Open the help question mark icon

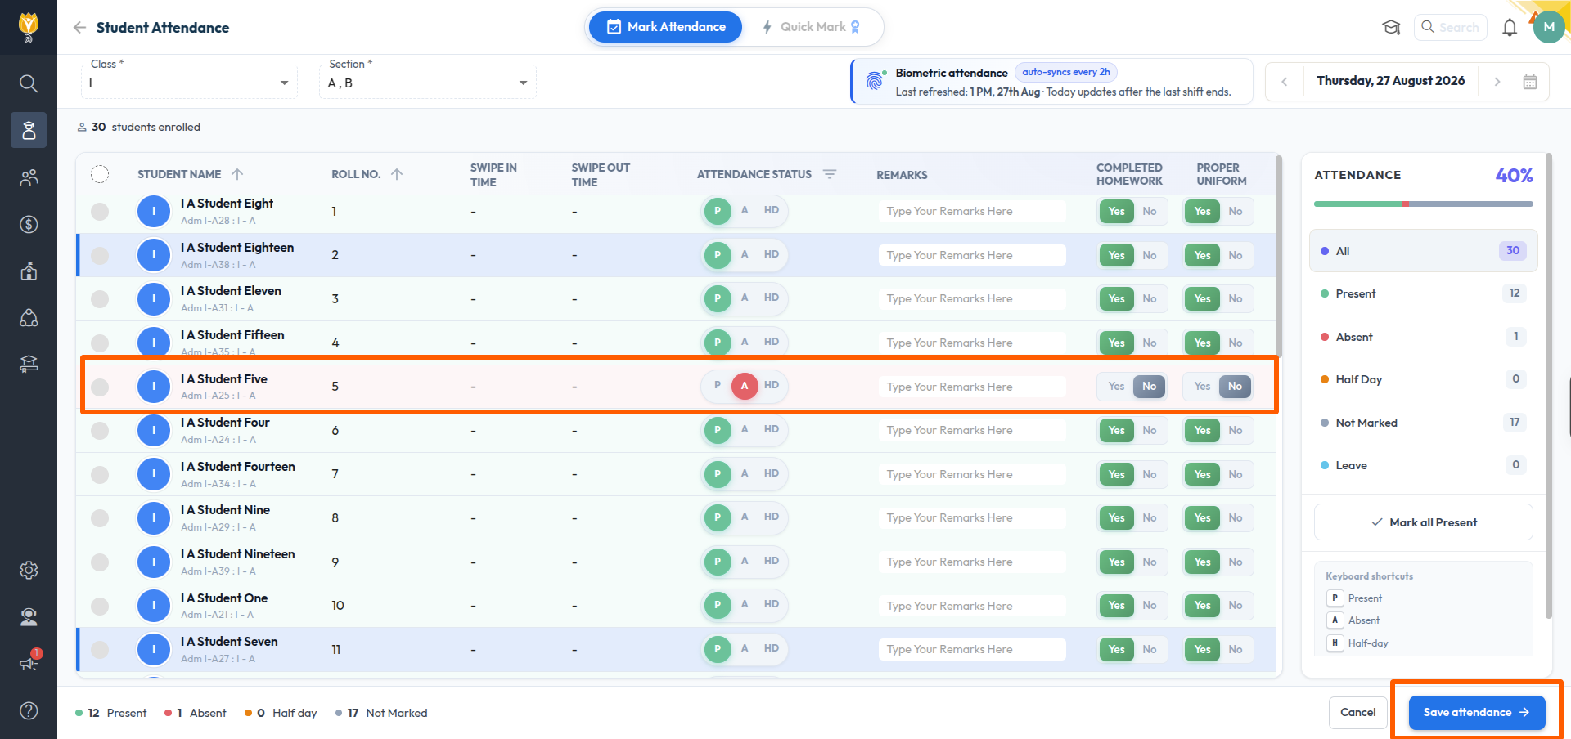pyautogui.click(x=29, y=710)
